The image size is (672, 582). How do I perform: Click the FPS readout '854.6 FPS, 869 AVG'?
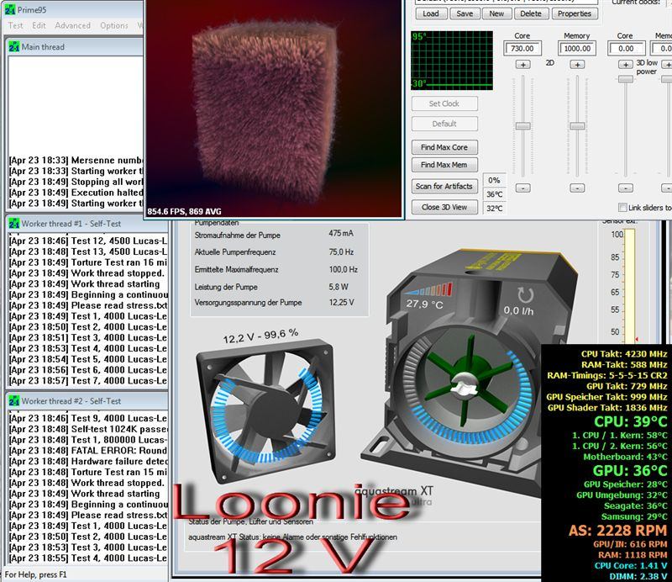184,211
